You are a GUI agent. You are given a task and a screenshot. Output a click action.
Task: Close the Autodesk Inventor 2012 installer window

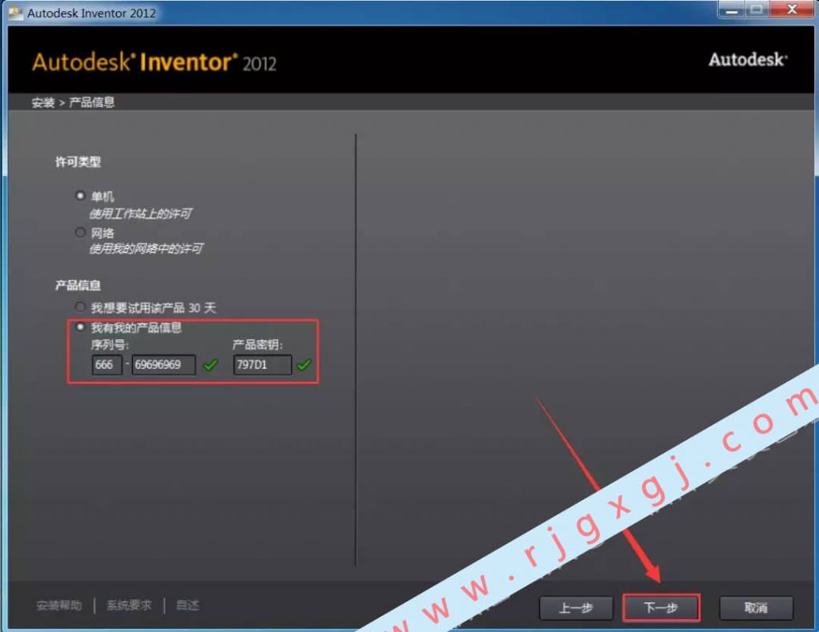(x=792, y=10)
